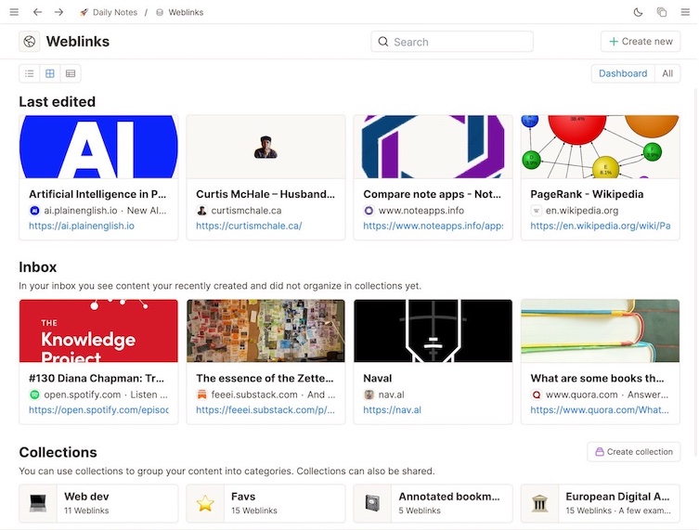Switch to table view layout
The image size is (699, 530).
71,73
